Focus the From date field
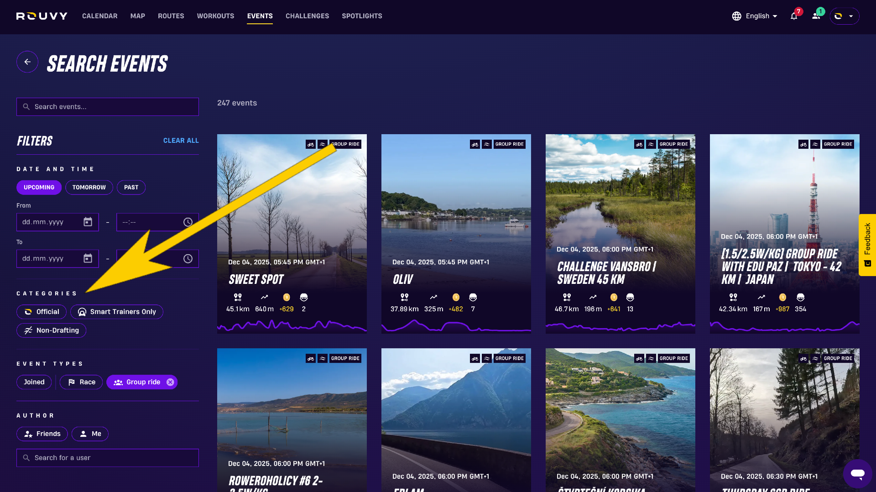 pos(57,222)
